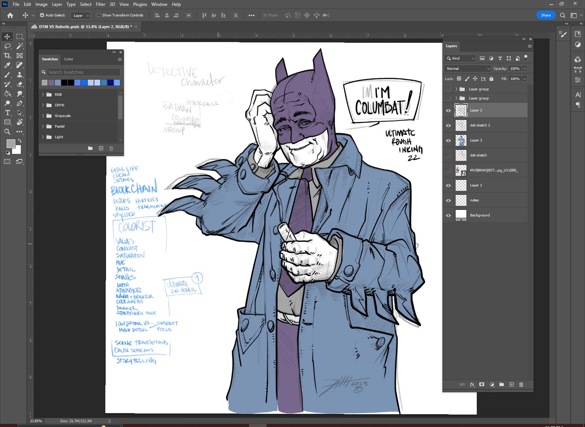This screenshot has width=585, height=427.
Task: Hide the Background layer
Action: [448, 215]
